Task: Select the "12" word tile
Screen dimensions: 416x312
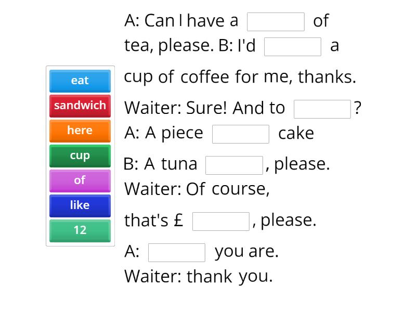Action: tap(80, 230)
